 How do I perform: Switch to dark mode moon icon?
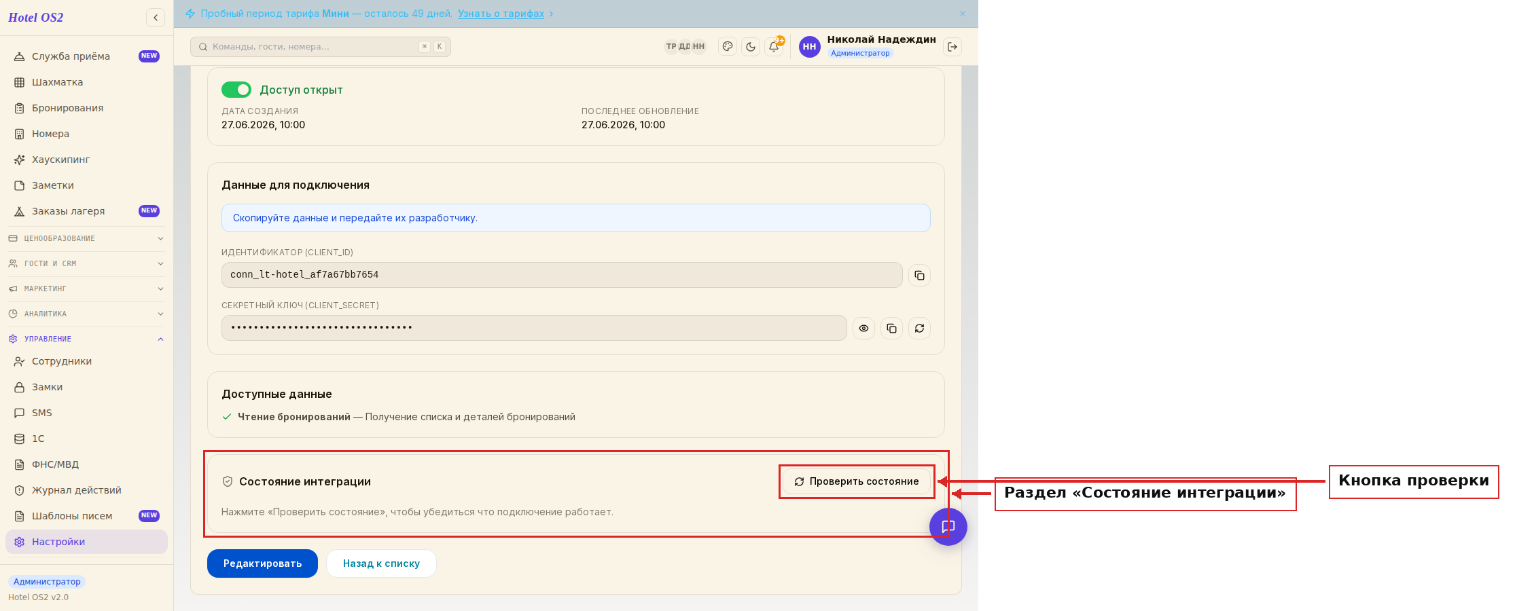point(751,47)
